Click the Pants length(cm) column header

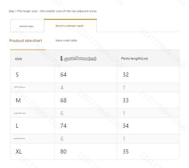(x=134, y=58)
